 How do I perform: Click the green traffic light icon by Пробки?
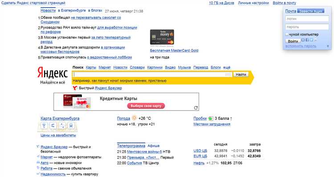pos(211,118)
